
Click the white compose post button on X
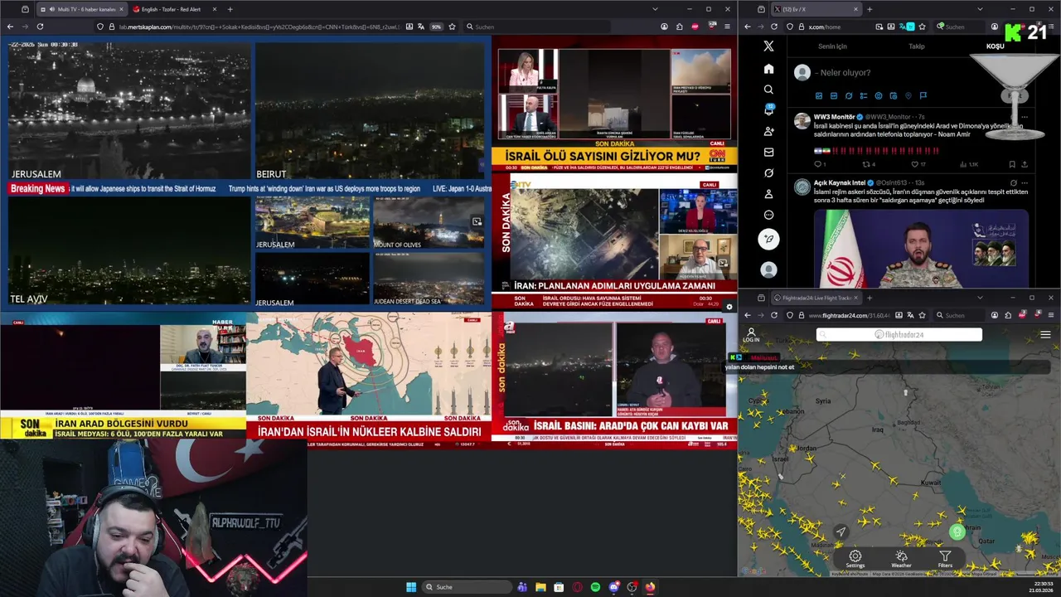pyautogui.click(x=768, y=239)
